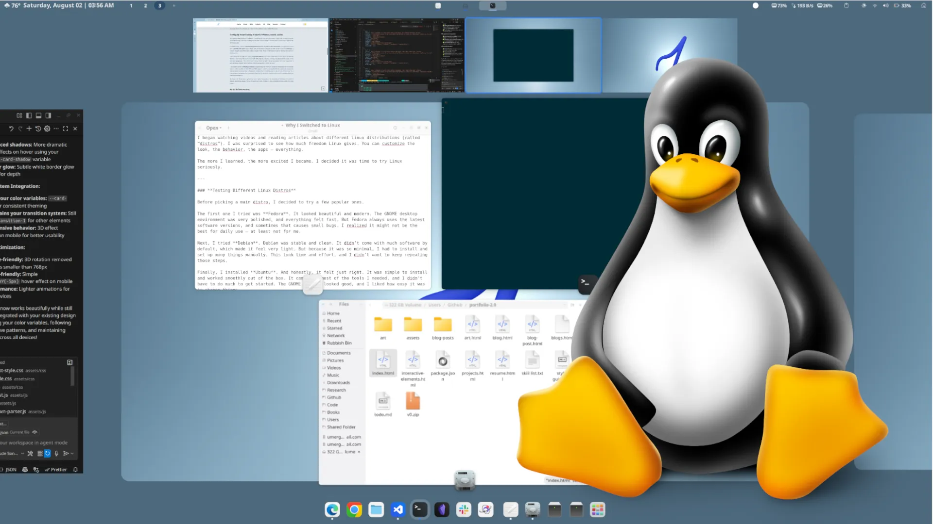Screen dimensions: 933x524
Task: Expand the chevron next to the send button
Action: click(x=72, y=453)
